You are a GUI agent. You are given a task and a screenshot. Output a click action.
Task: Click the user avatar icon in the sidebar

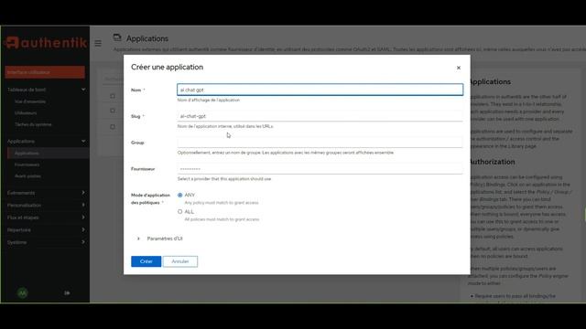22,293
